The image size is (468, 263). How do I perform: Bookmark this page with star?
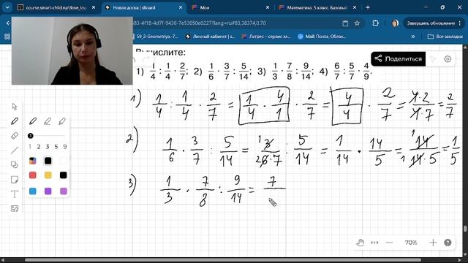click(x=357, y=23)
